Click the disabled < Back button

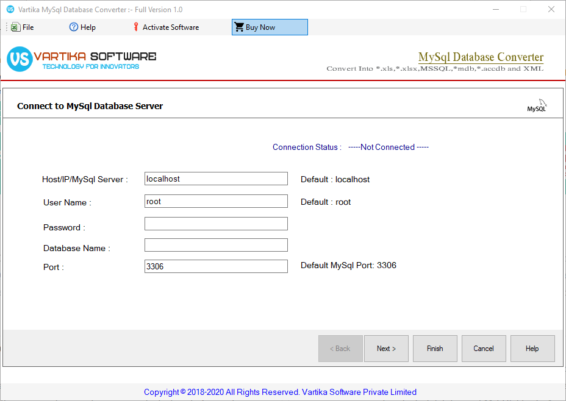tap(340, 349)
